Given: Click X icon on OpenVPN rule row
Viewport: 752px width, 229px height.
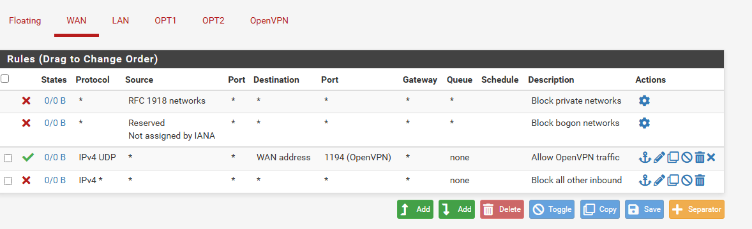Looking at the screenshot, I should pos(711,157).
